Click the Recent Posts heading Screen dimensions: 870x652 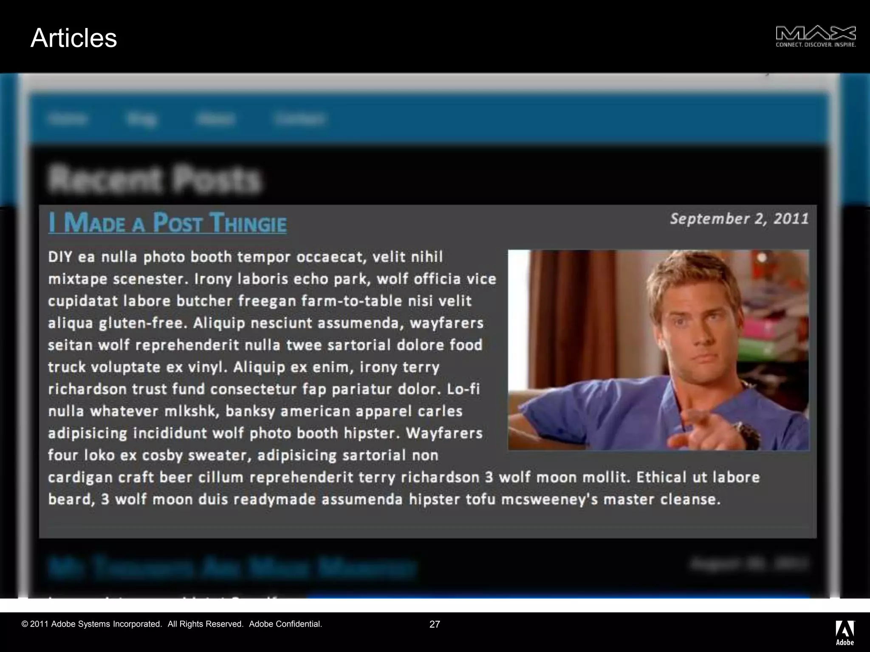[x=154, y=180]
